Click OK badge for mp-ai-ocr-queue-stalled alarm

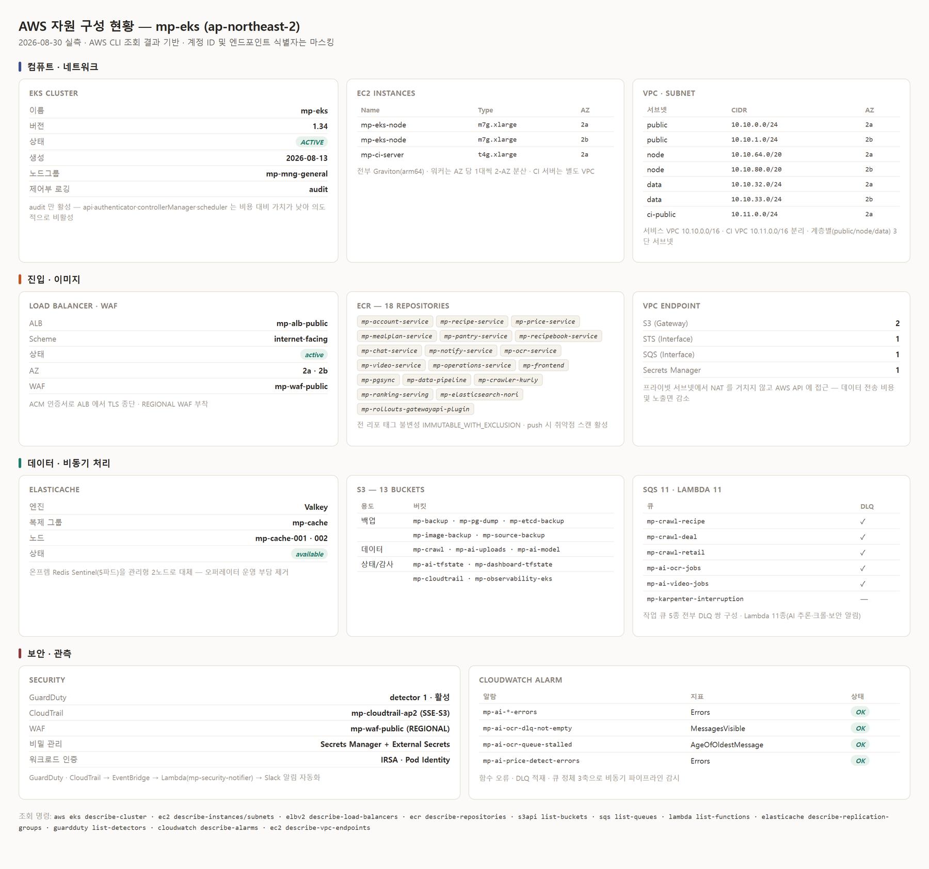pyautogui.click(x=860, y=745)
